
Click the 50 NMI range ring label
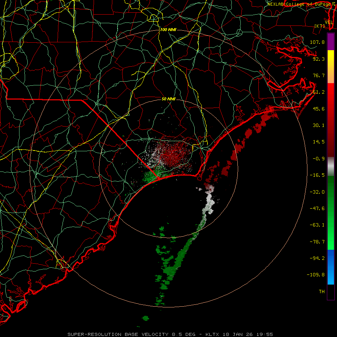pyautogui.click(x=168, y=99)
